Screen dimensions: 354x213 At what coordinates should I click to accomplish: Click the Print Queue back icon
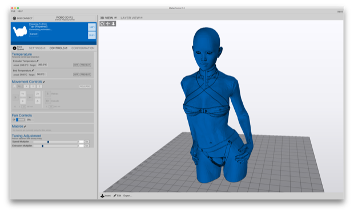coord(14,48)
